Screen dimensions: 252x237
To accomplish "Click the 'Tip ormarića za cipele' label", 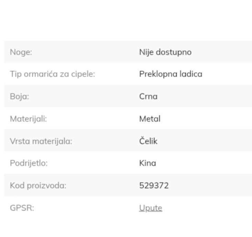I will (52, 74).
